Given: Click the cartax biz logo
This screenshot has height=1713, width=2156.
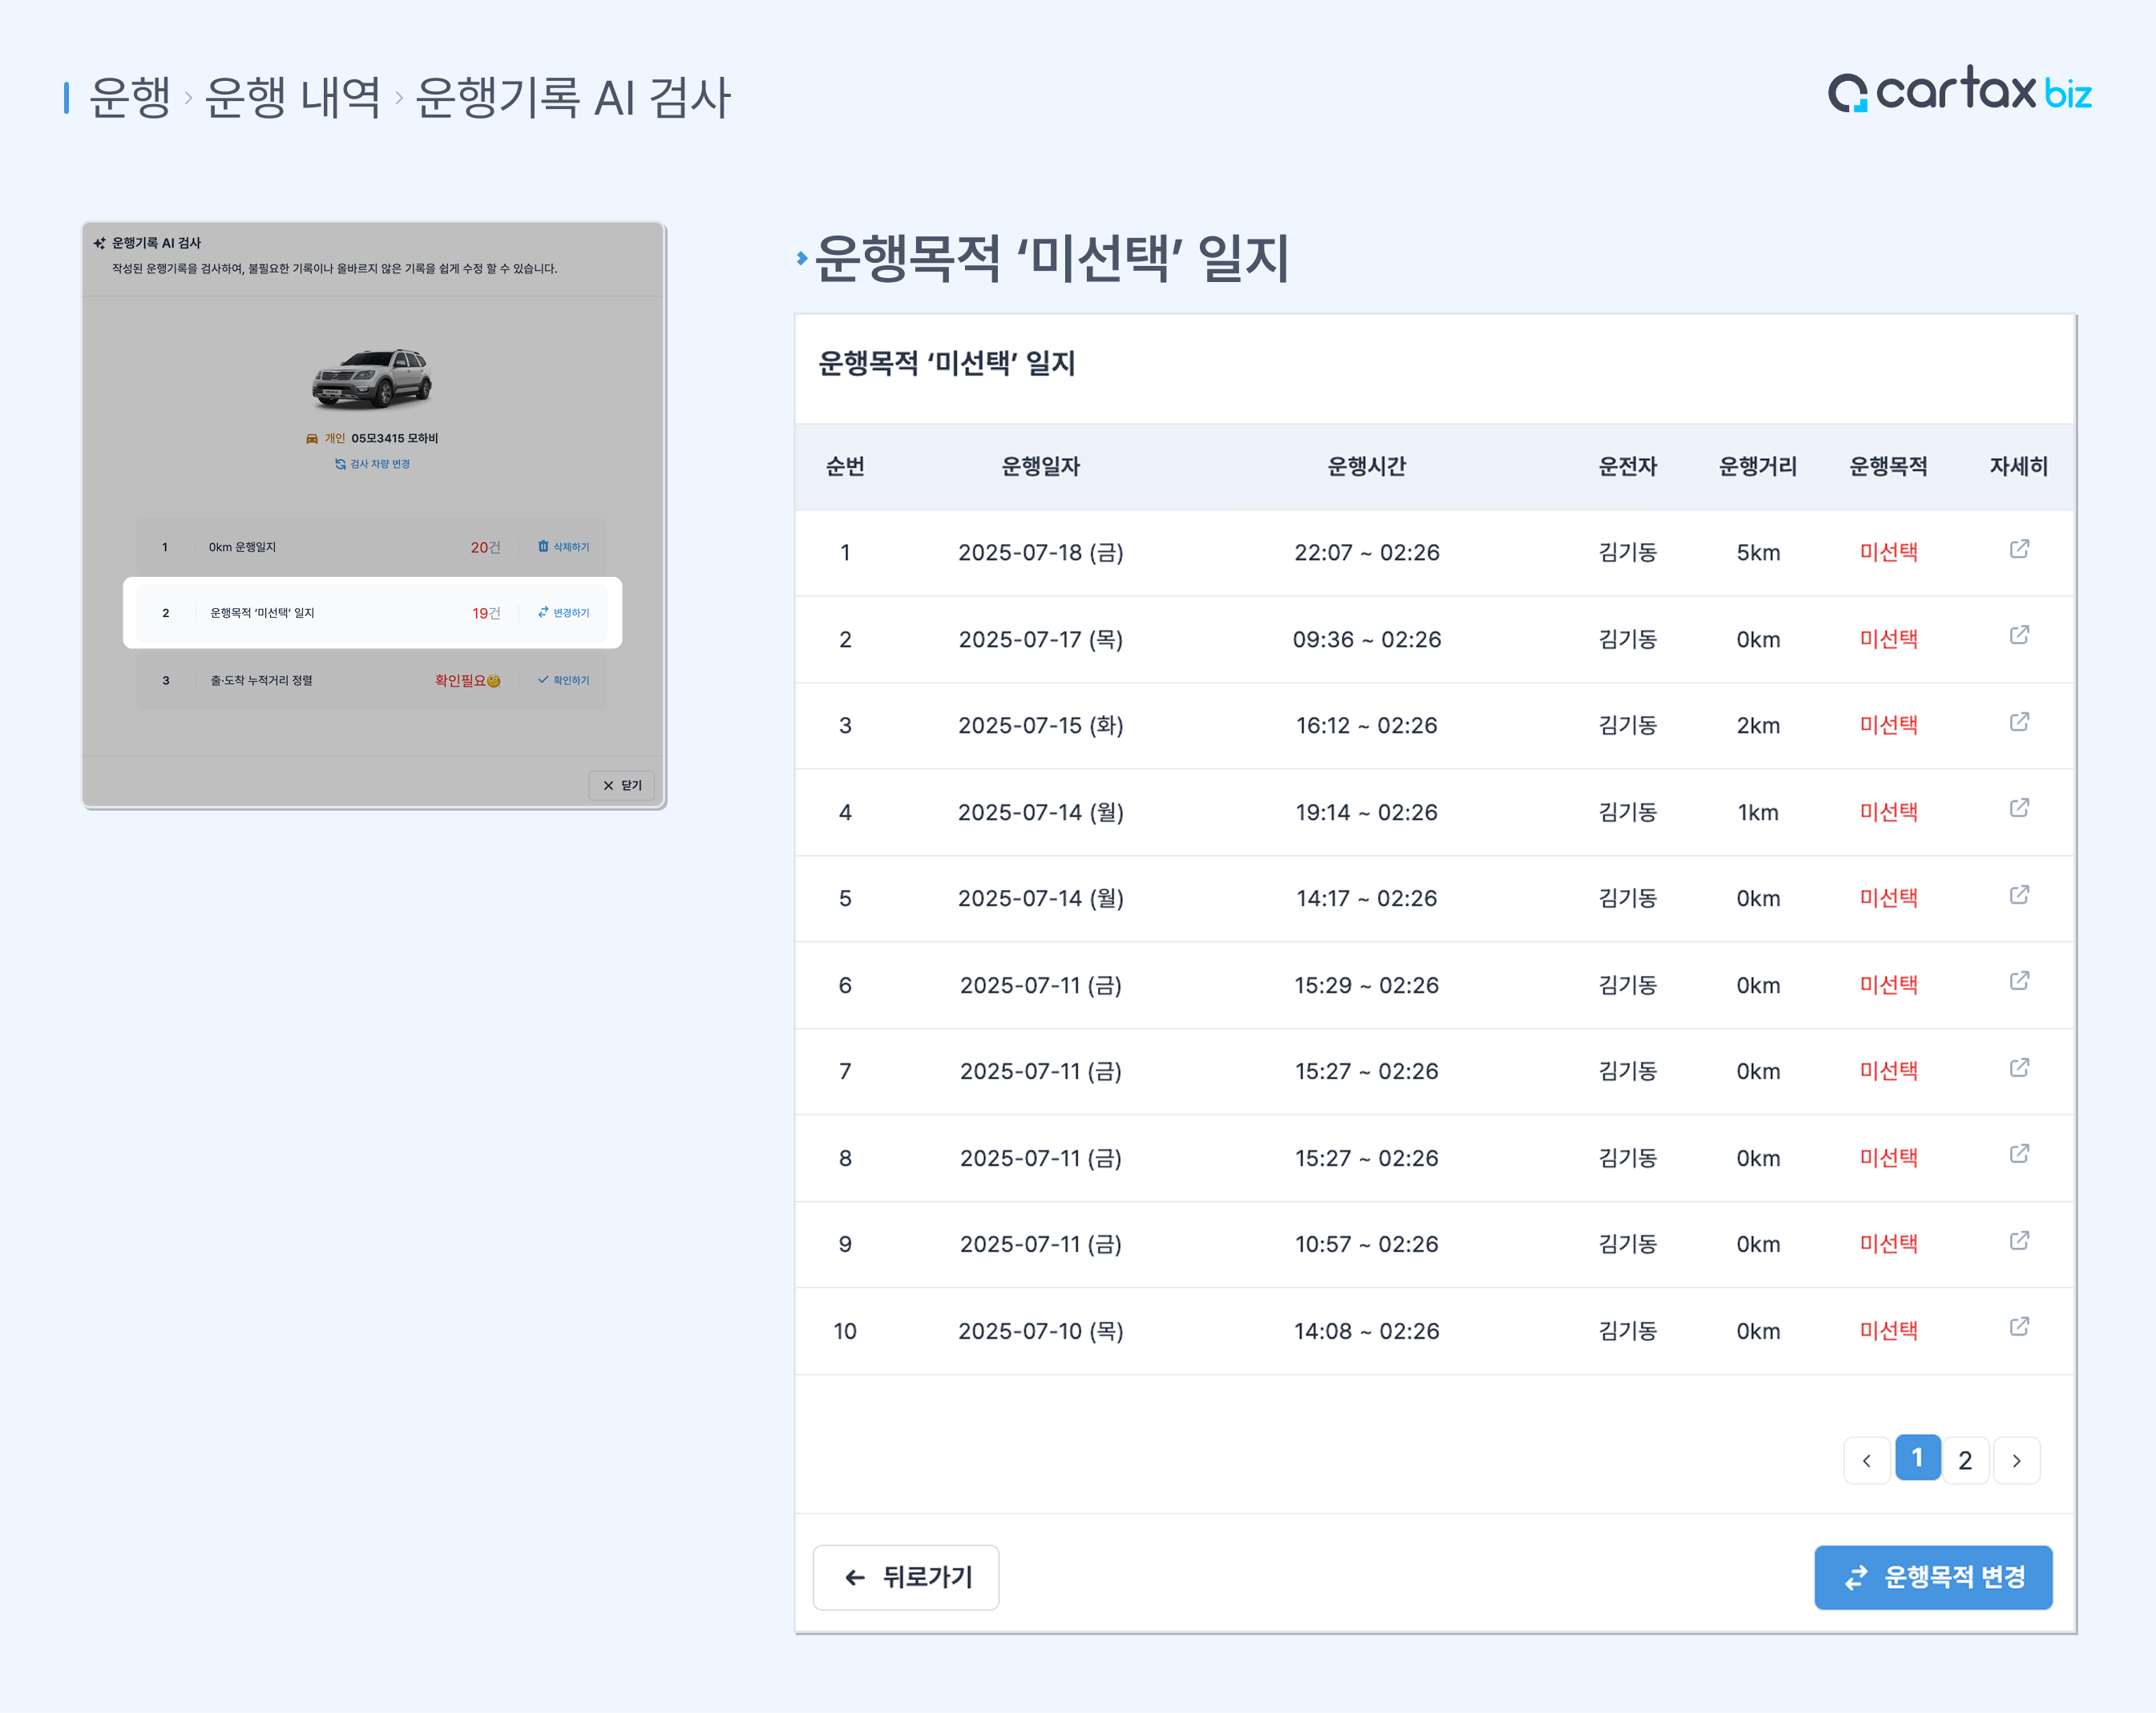Looking at the screenshot, I should coord(1959,91).
